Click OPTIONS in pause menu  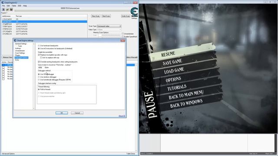coord(173,79)
